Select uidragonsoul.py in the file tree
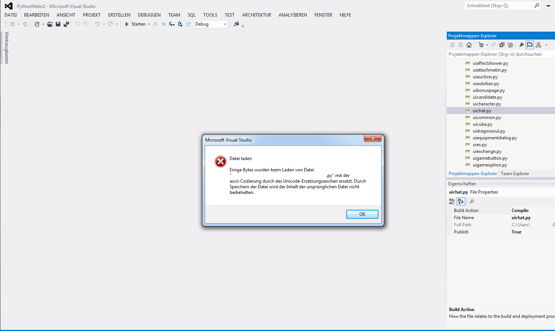Image resolution: width=555 pixels, height=331 pixels. click(x=489, y=131)
